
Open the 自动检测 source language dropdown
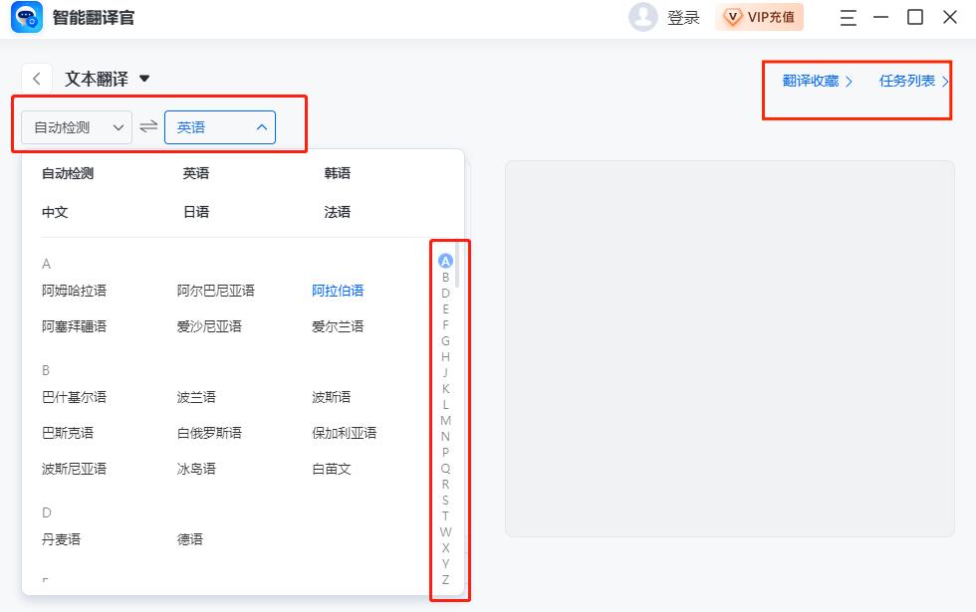tap(75, 126)
